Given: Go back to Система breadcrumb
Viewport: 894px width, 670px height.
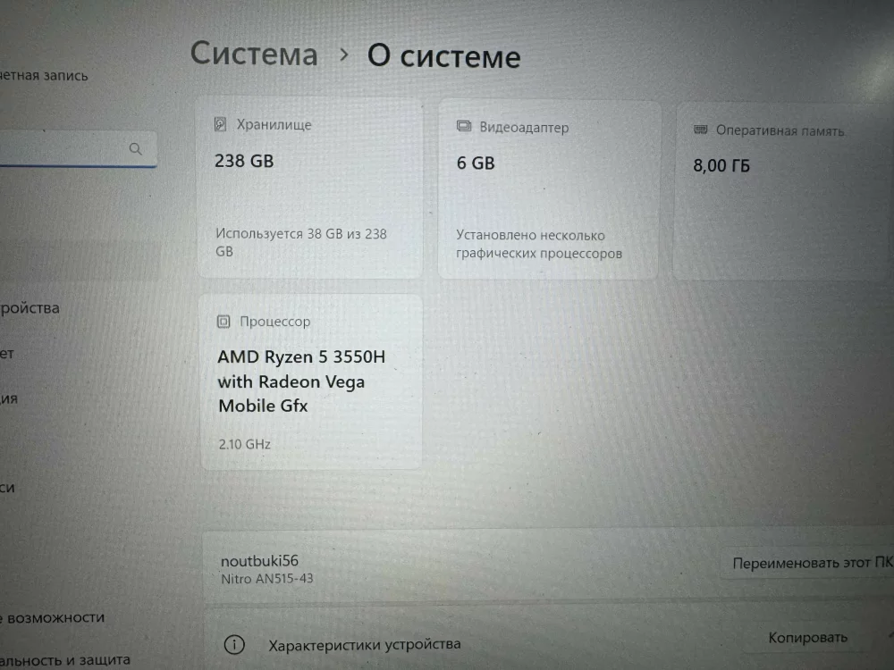Looking at the screenshot, I should pos(254,54).
